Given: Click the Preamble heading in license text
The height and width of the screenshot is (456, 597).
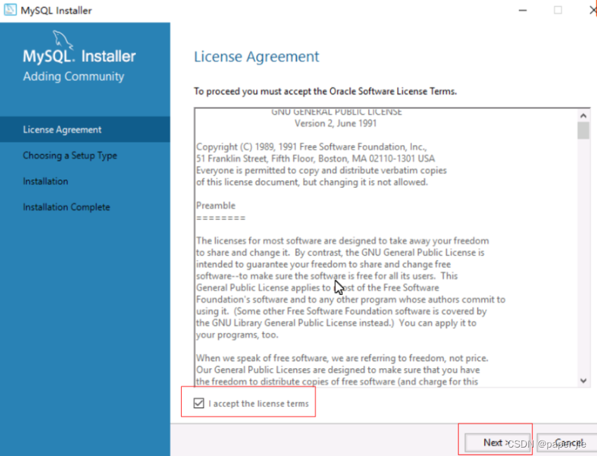Looking at the screenshot, I should (x=216, y=205).
